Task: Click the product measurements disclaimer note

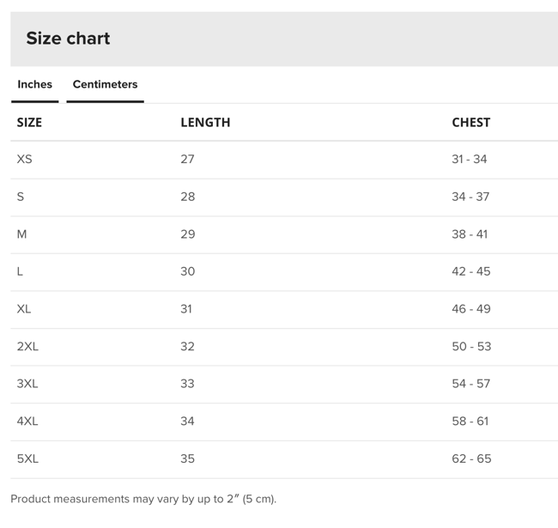Action: coord(143,499)
